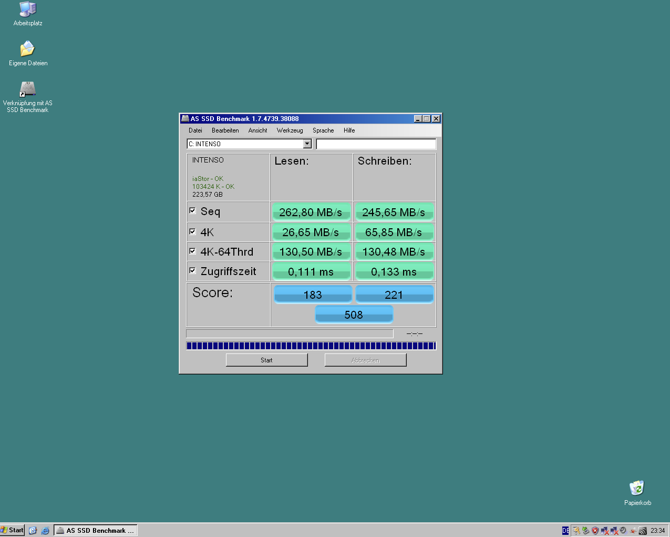Image resolution: width=670 pixels, height=537 pixels.
Task: Click the empty text field beside drive selector
Action: 376,144
